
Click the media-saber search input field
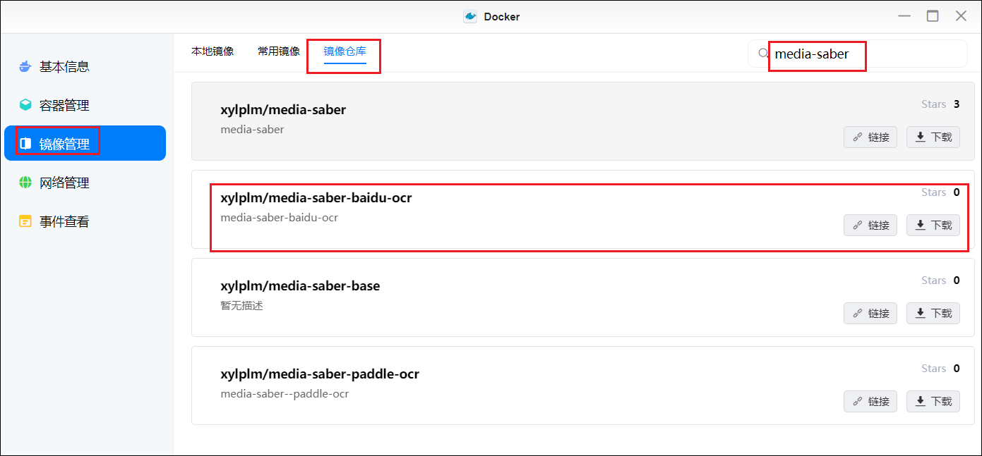(x=861, y=54)
